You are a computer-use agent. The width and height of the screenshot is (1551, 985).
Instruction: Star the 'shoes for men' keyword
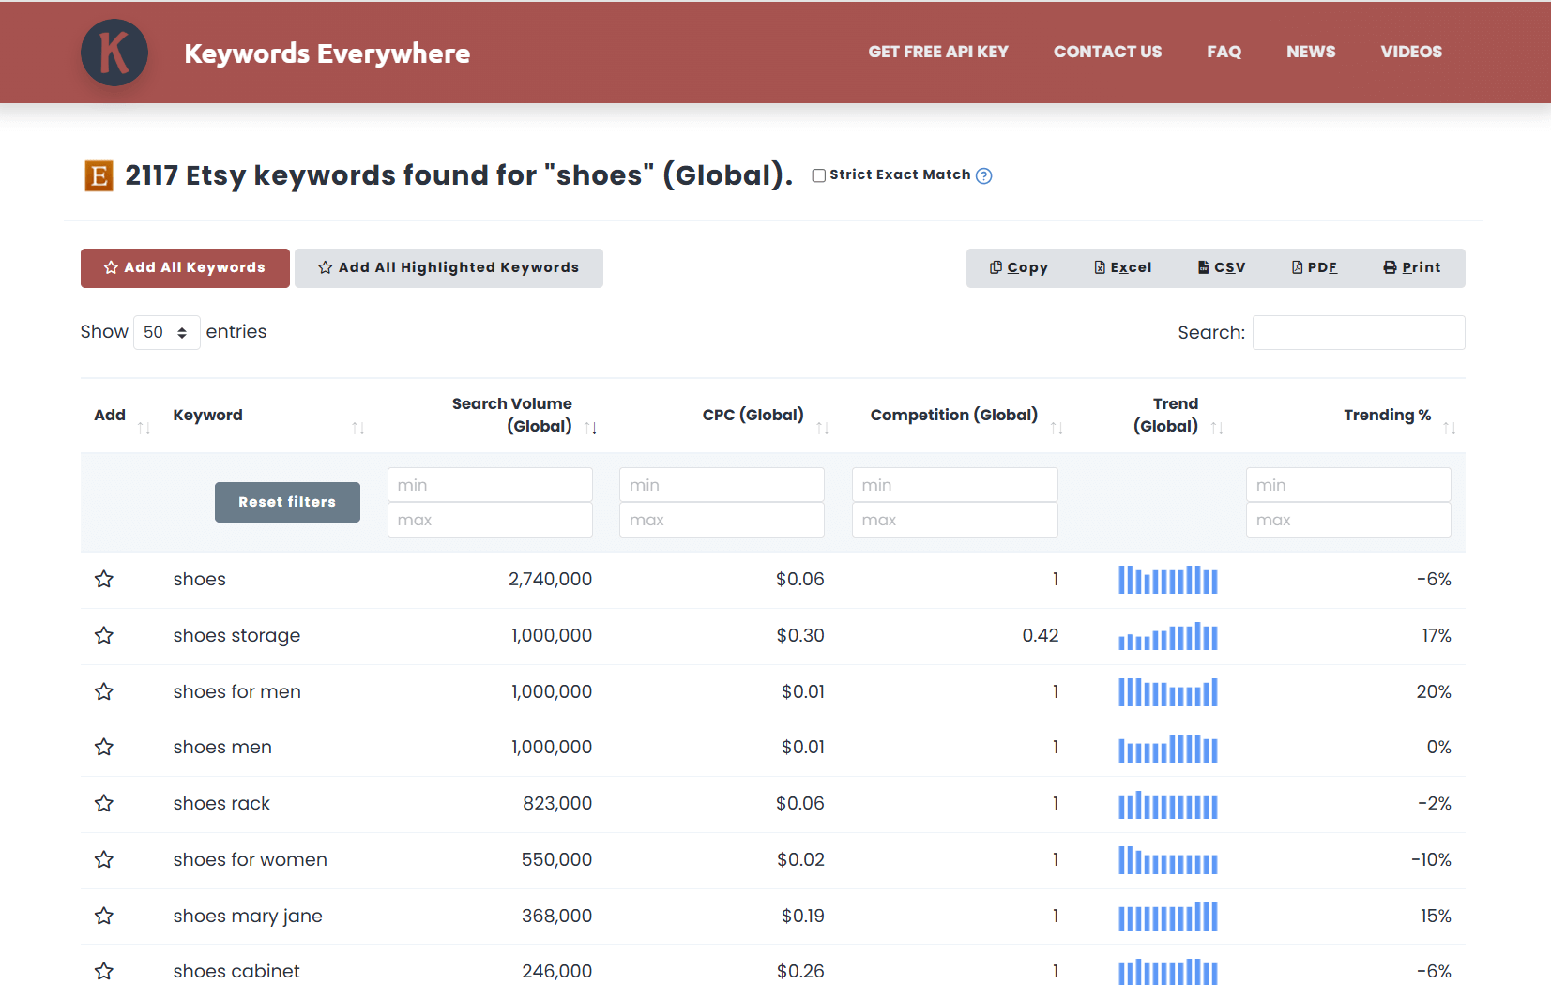104,691
